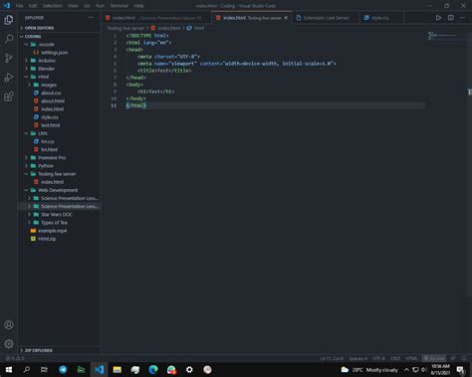Viewport: 472px width, 377px height.
Task: Open the Explorer view in activity bar
Action: (x=9, y=20)
